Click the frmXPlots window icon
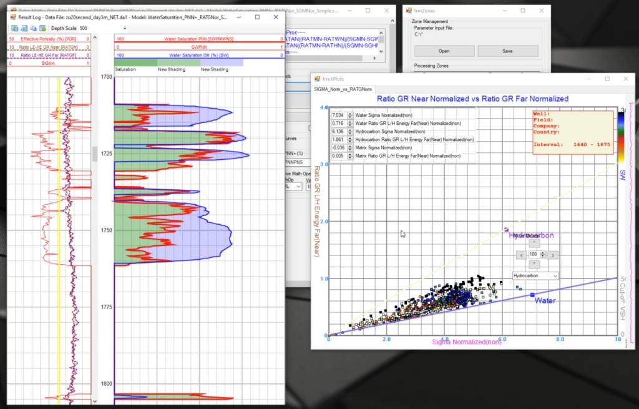639x409 pixels. tap(317, 79)
